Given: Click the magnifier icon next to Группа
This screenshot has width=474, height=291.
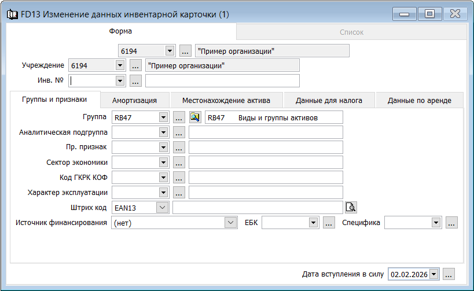Looking at the screenshot, I should pos(195,117).
